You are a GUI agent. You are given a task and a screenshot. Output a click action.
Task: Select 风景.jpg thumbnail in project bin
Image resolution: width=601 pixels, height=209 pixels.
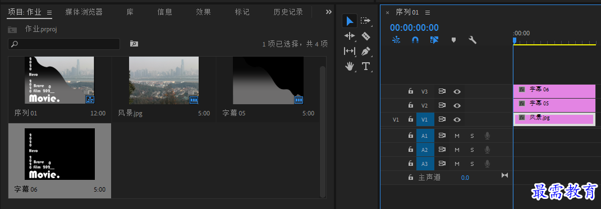click(x=164, y=80)
